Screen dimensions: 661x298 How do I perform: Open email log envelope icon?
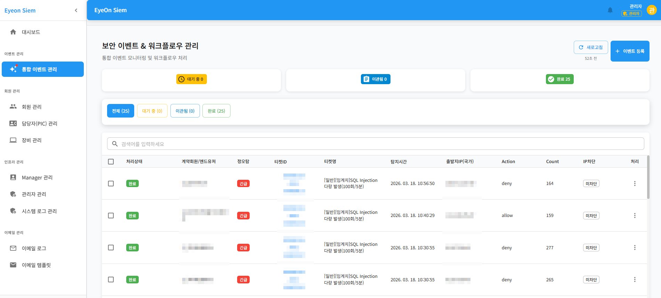(x=13, y=248)
